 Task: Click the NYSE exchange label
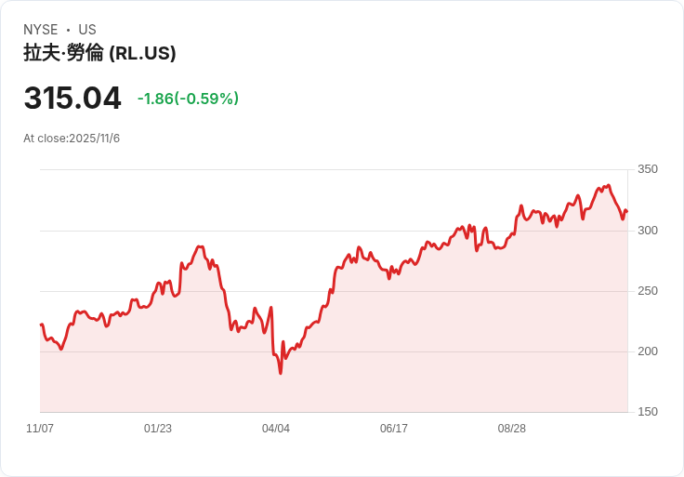[x=41, y=30]
